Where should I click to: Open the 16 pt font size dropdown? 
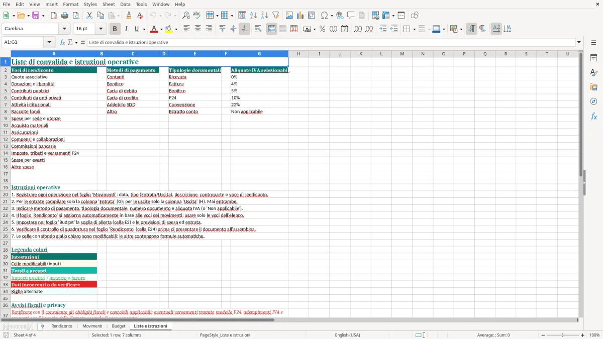pyautogui.click(x=100, y=29)
